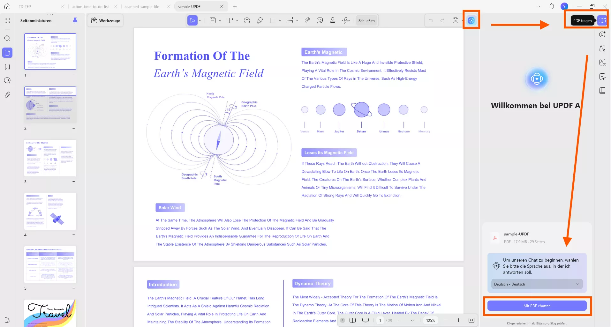Open page 2 thumbnail options menu
This screenshot has width=611, height=327.
point(73,128)
